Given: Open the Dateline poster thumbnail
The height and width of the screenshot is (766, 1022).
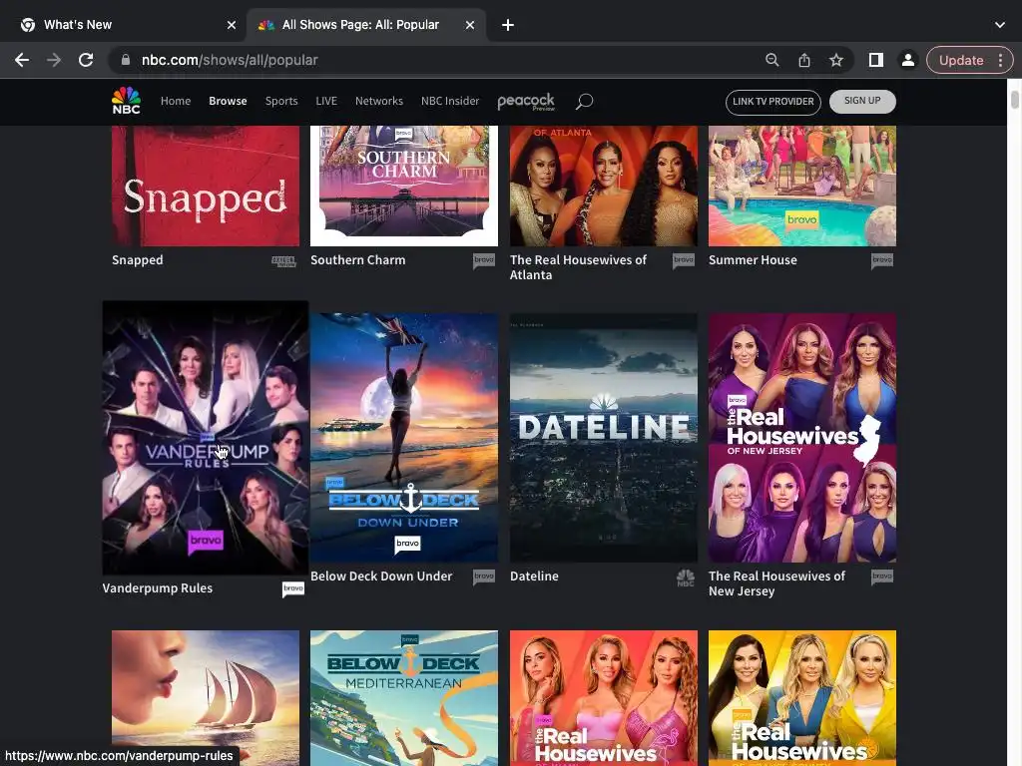Looking at the screenshot, I should coord(604,438).
